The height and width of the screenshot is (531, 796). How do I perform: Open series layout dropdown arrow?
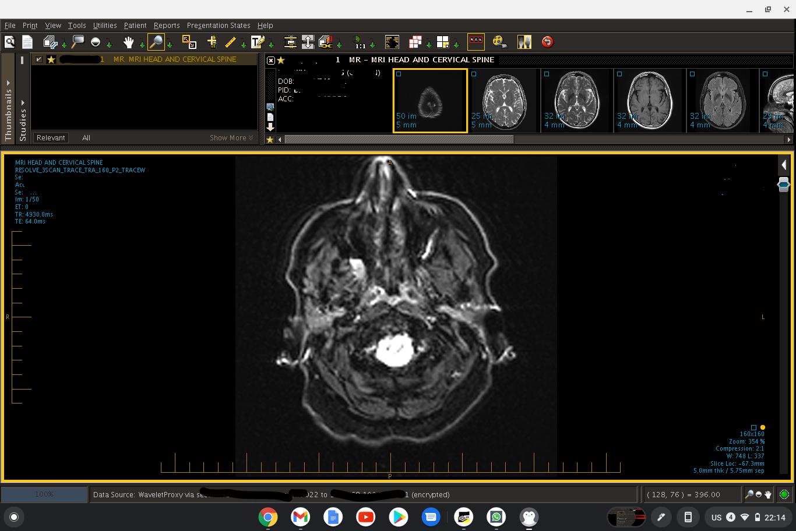pyautogui.click(x=64, y=45)
